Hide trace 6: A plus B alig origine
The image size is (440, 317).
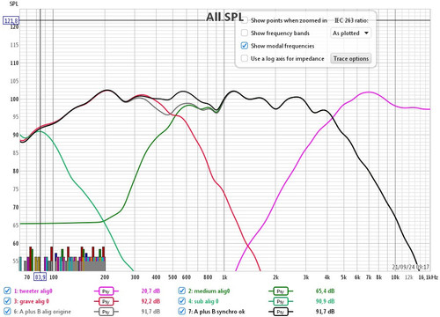click(7, 312)
